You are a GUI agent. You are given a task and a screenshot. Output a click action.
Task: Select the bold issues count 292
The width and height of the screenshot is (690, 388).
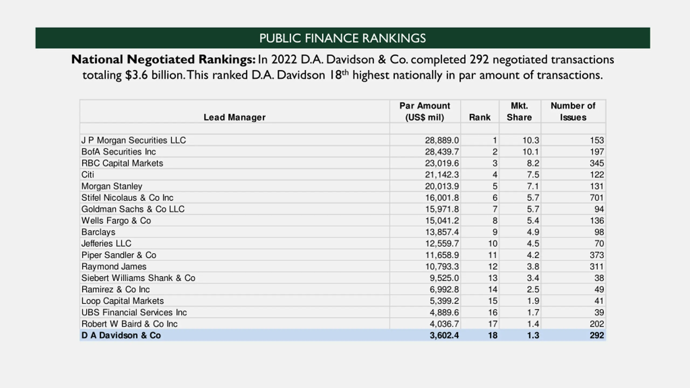point(597,335)
